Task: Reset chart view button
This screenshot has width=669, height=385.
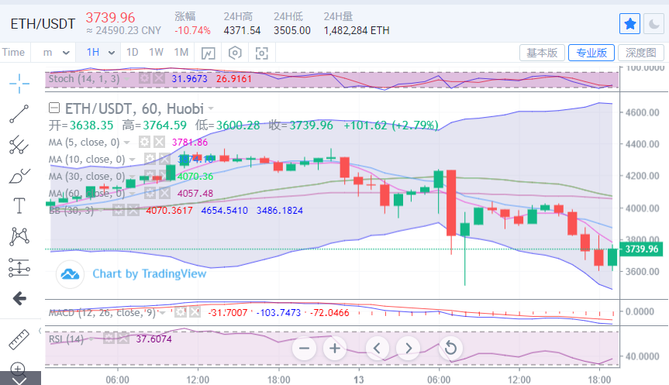Action: tap(450, 349)
